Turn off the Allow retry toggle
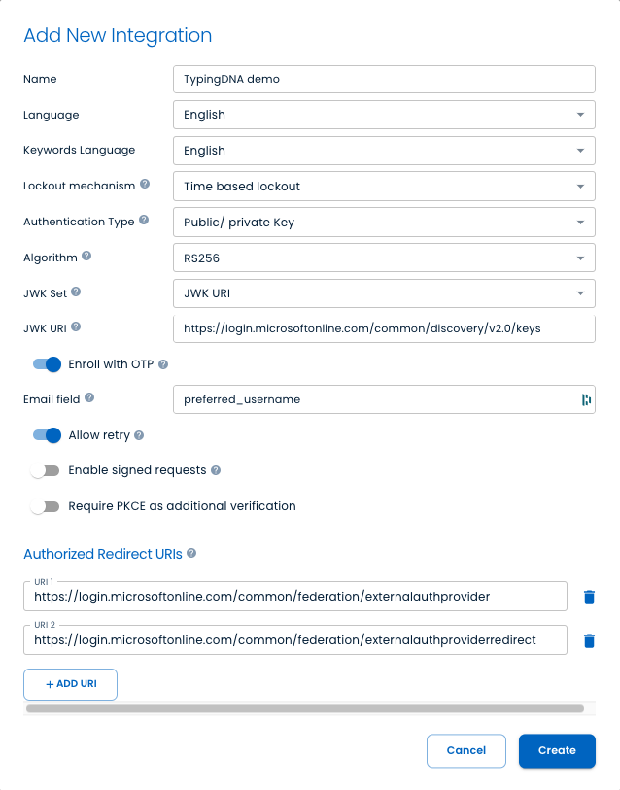This screenshot has height=790, width=620. point(47,435)
